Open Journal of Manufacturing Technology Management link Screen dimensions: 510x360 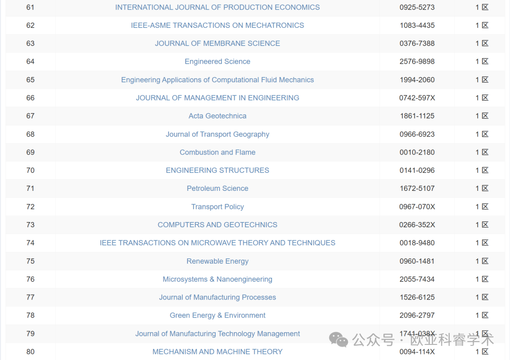217,334
